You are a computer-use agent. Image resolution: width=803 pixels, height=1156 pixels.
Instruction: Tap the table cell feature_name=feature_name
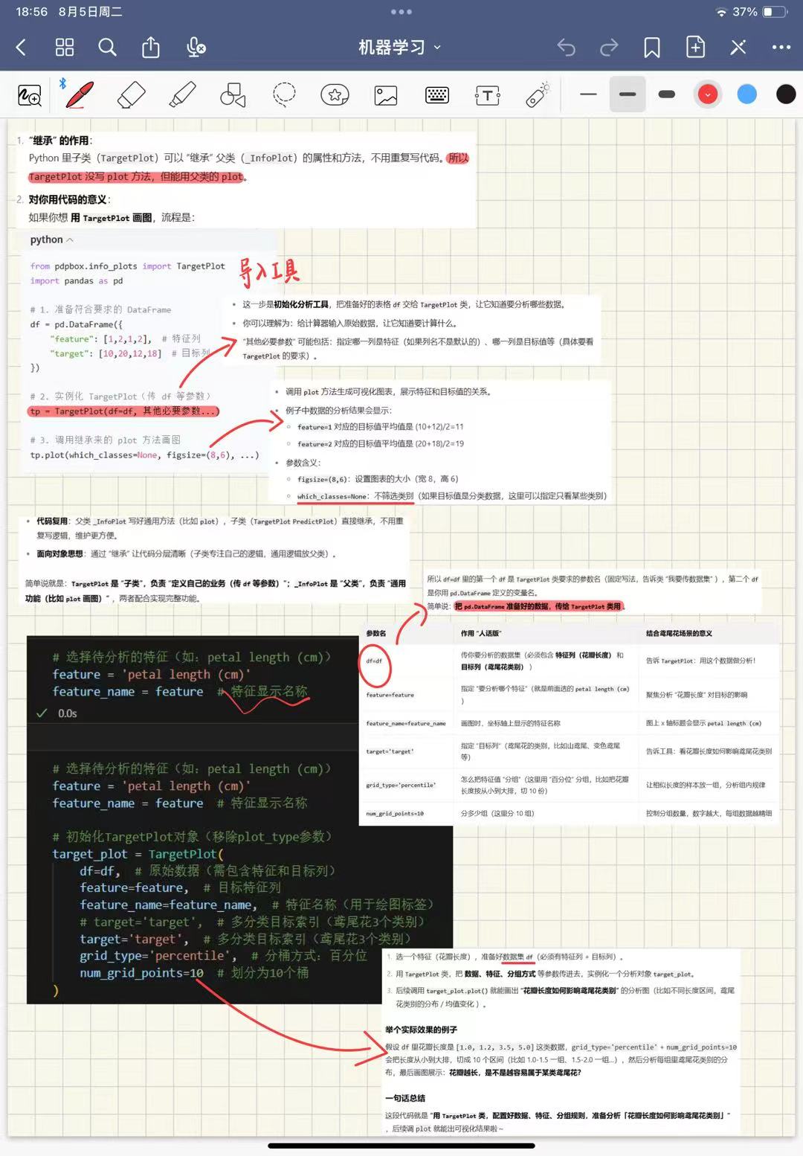[x=406, y=723]
